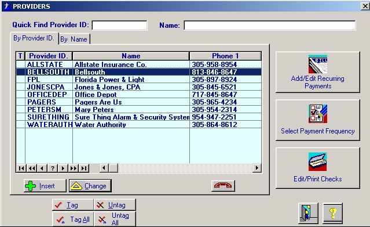Click phone number 717-845-8647
Image resolution: width=370 pixels, height=227 pixels.
tap(214, 94)
